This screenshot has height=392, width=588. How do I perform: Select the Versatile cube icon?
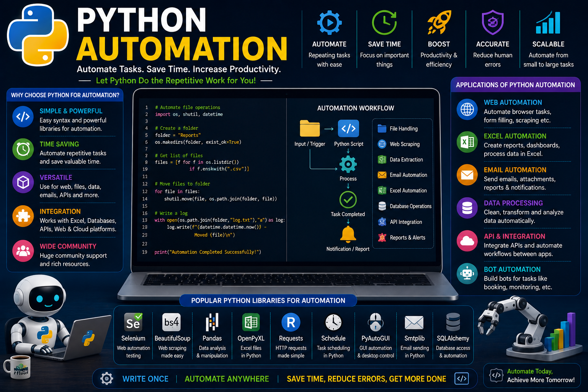click(23, 182)
